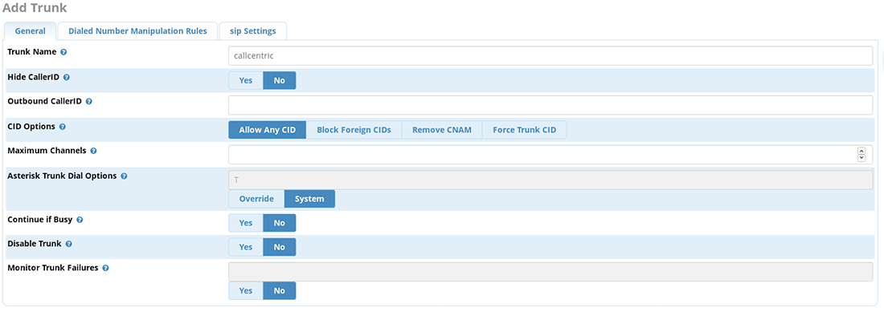Open help icon for Asterisk Trunk Dial Options

[124, 176]
